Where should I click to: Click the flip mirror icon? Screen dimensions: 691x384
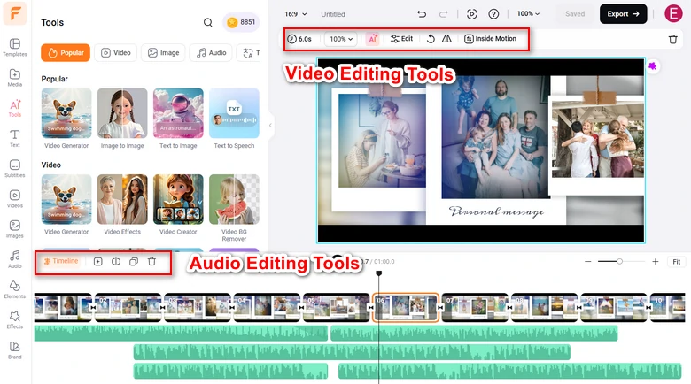click(x=446, y=39)
